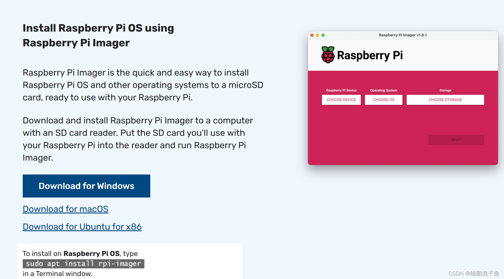Minimize the Imager window with yellow dot
Image resolution: width=504 pixels, height=279 pixels.
click(317, 35)
